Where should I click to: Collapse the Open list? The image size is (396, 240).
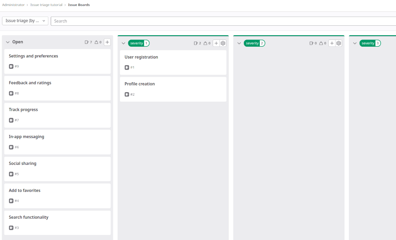[7, 42]
